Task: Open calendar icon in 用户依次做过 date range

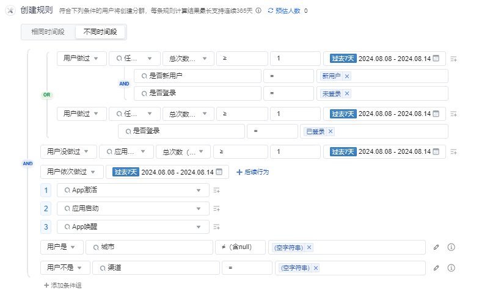Action: click(219, 172)
